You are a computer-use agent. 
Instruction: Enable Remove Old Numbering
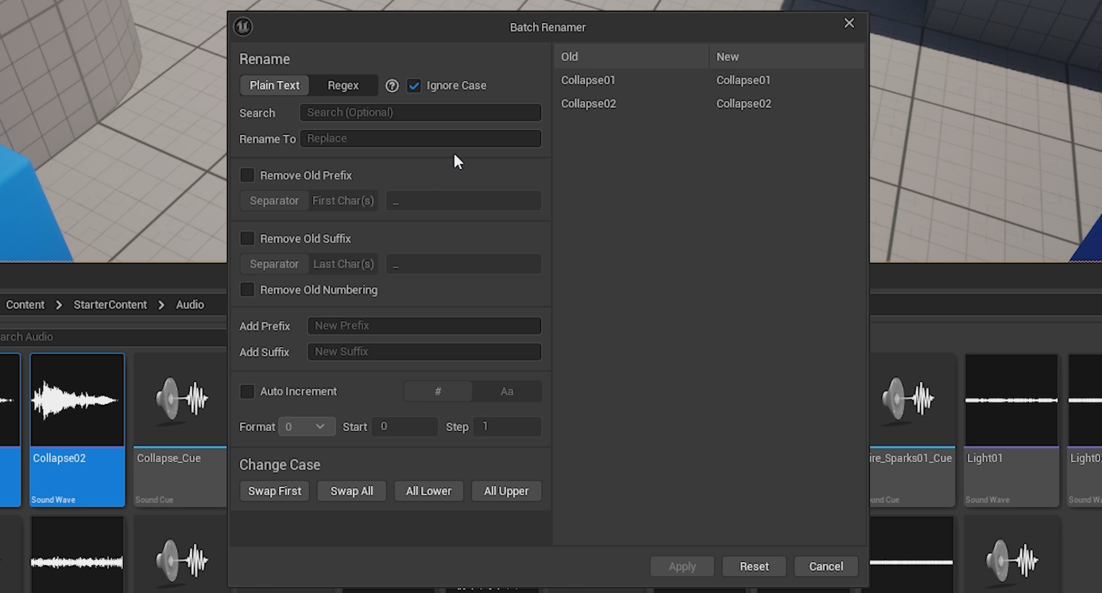[247, 289]
